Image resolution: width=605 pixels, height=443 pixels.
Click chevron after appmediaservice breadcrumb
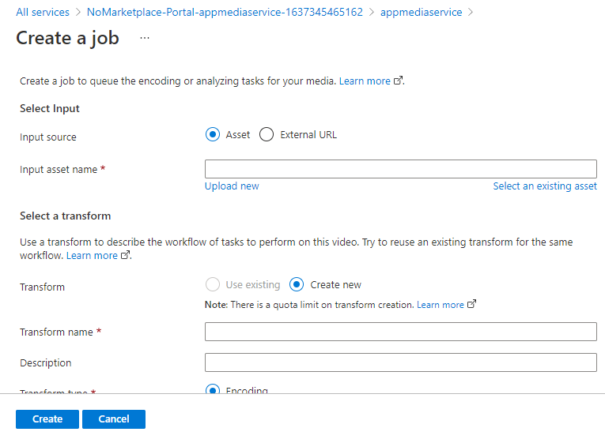pyautogui.click(x=471, y=13)
